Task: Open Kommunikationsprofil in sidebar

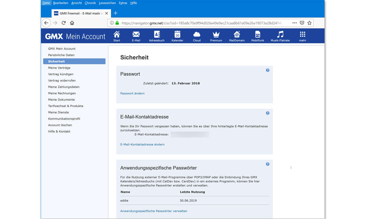Action: (x=64, y=119)
